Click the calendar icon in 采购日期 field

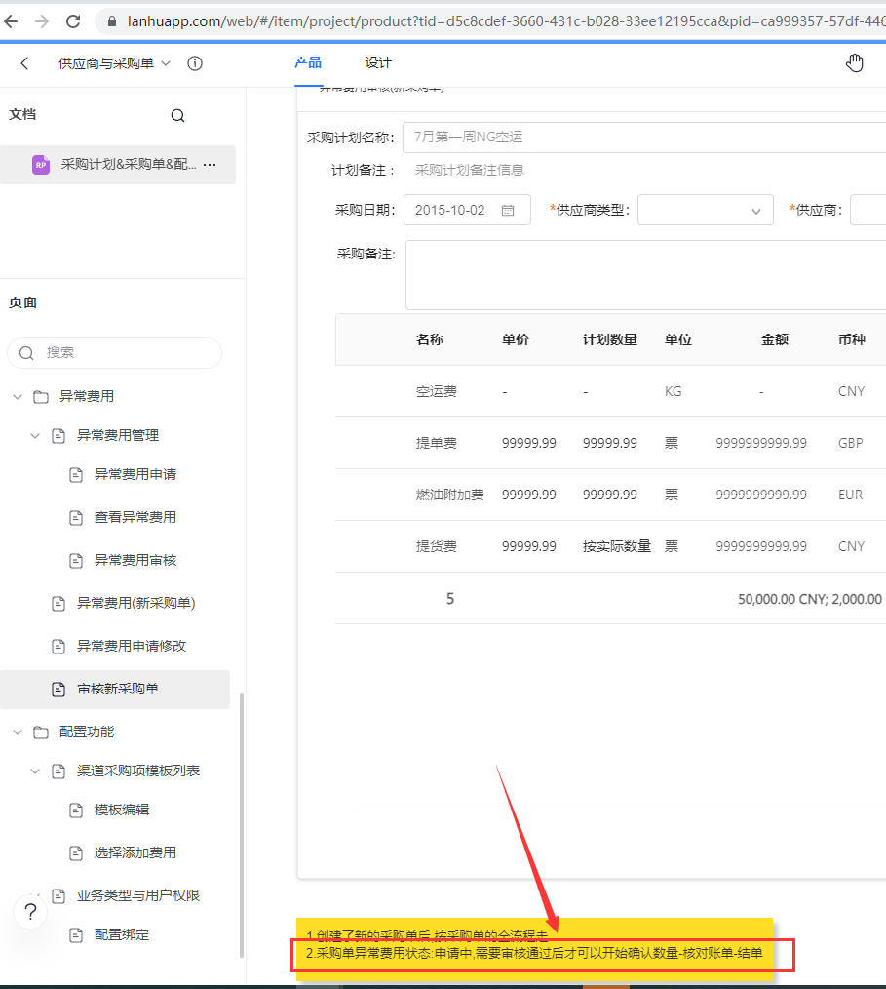tap(508, 210)
